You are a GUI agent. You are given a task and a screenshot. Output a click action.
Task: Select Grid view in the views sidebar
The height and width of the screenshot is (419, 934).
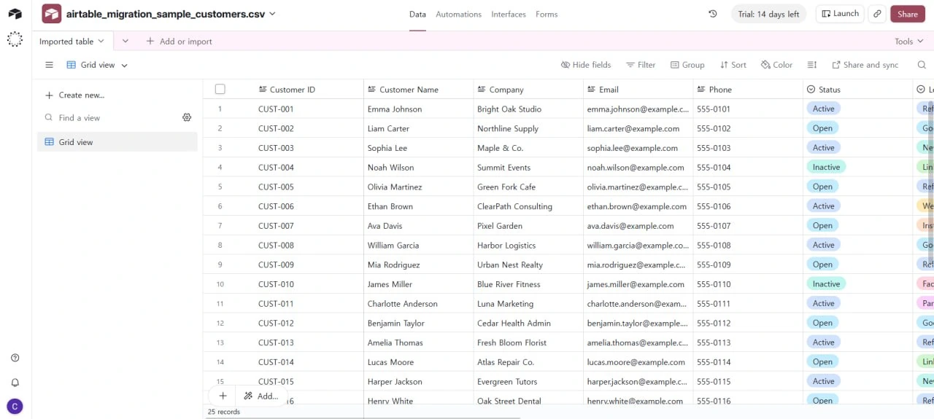[x=117, y=142]
